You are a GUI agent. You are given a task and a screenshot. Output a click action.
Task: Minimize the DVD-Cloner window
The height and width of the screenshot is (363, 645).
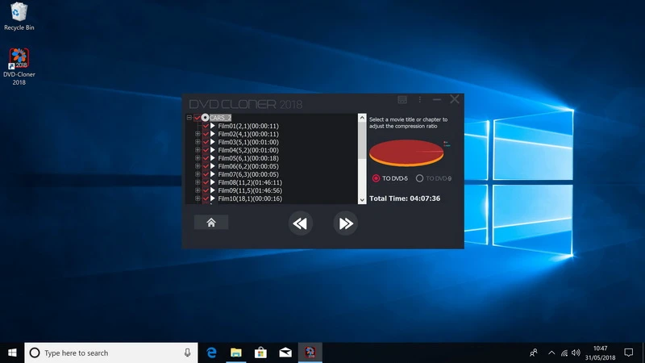pos(437,99)
